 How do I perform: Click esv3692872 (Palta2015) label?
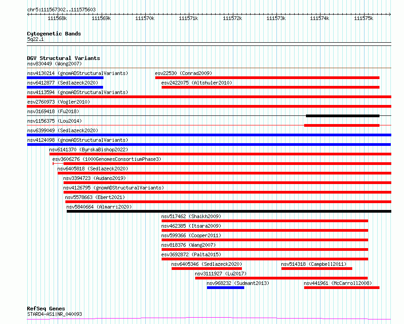(x=191, y=254)
